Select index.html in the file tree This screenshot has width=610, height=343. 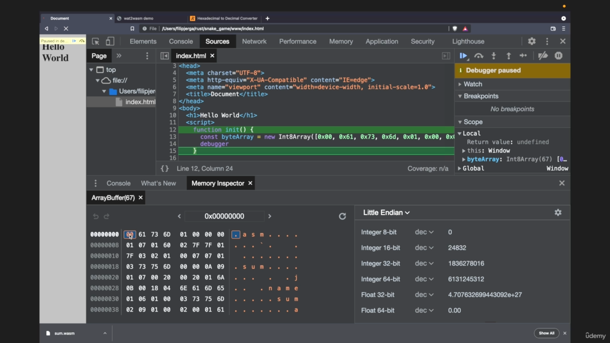(x=140, y=102)
